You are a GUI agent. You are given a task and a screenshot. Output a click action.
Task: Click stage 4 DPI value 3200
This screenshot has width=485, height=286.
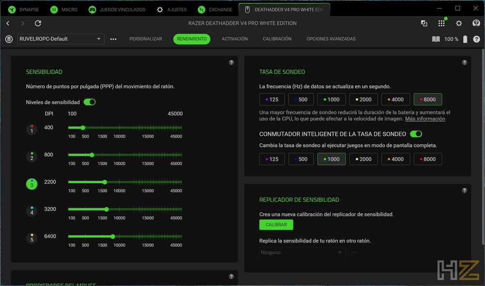[x=50, y=209]
